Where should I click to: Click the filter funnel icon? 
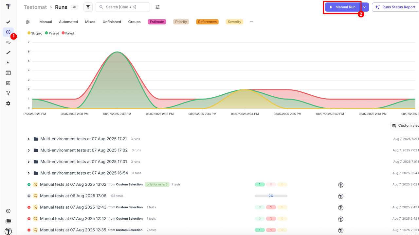[88, 7]
